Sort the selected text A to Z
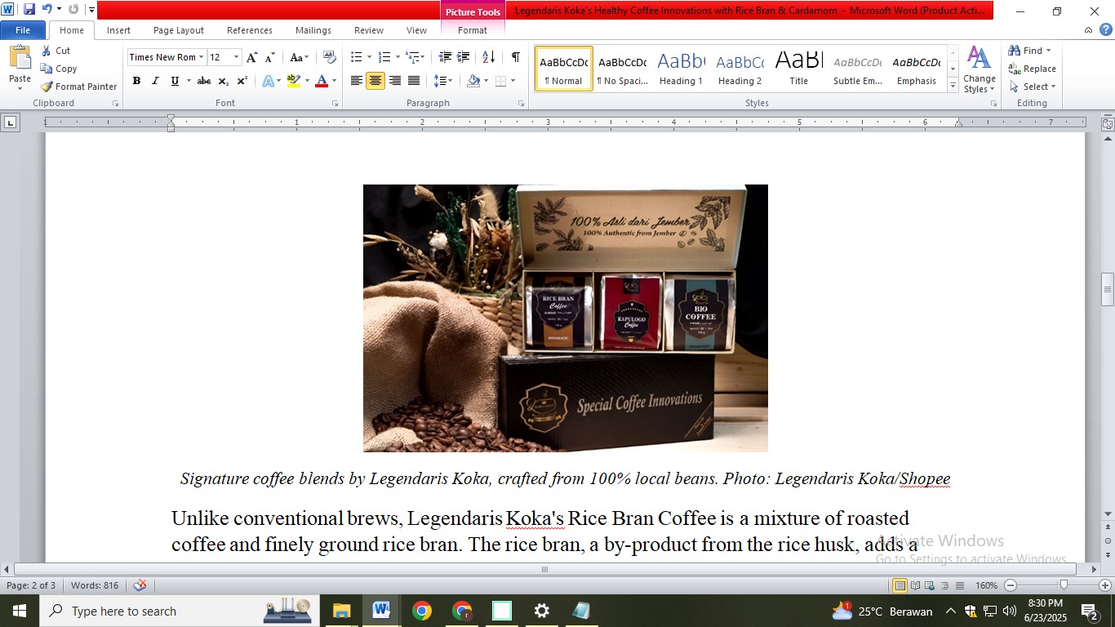The image size is (1115, 627). click(489, 57)
